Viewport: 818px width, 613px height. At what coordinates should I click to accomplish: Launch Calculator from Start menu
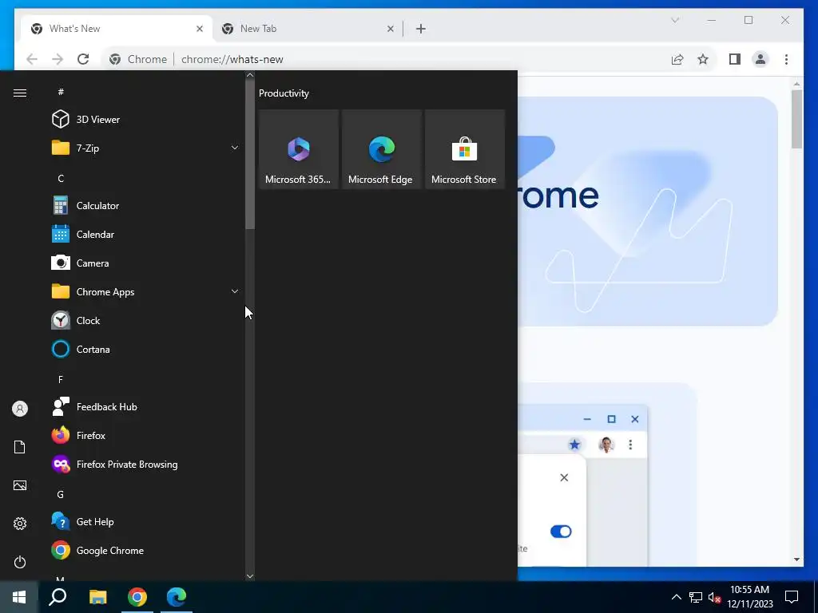click(x=145, y=205)
